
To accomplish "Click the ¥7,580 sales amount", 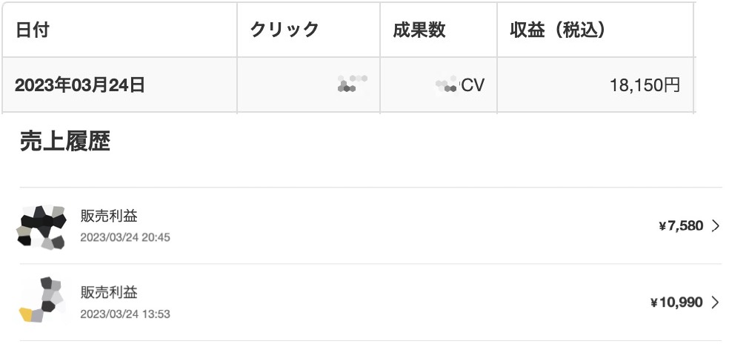I will click(x=681, y=226).
